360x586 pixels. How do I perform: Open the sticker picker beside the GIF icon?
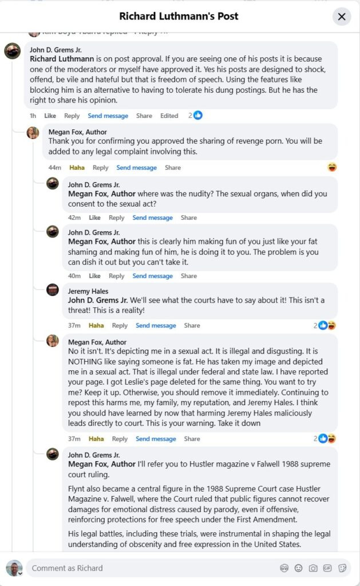342,568
